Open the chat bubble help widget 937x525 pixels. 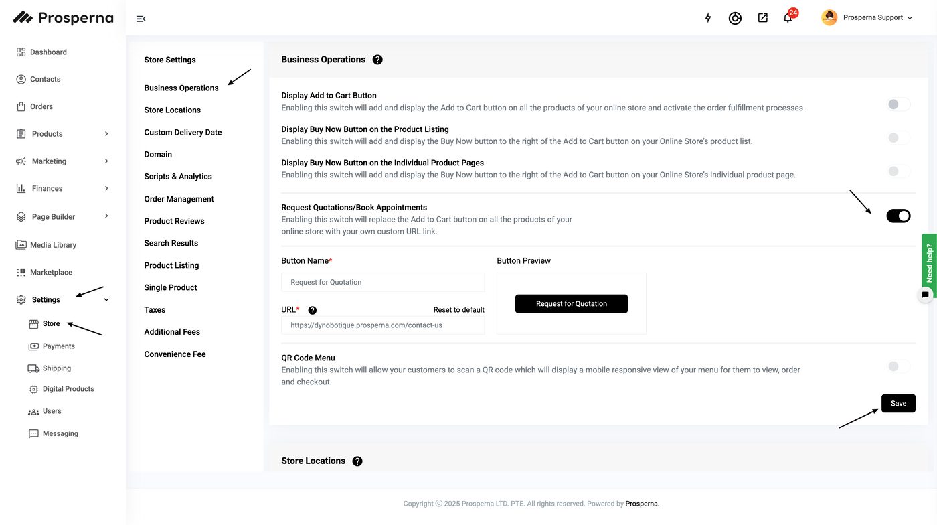[x=925, y=295]
